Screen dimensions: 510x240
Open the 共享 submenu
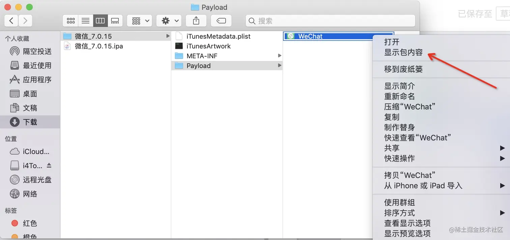pyautogui.click(x=441, y=148)
